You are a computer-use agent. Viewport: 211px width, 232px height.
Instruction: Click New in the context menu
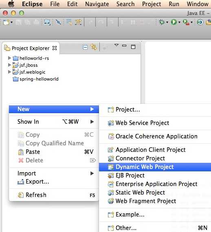pos(54,109)
